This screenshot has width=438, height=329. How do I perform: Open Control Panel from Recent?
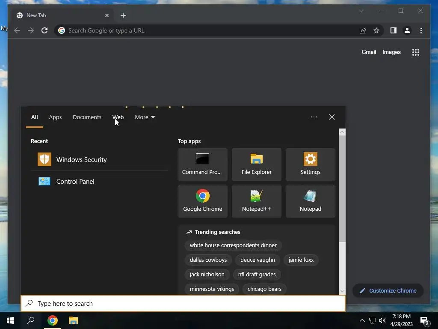99,181
